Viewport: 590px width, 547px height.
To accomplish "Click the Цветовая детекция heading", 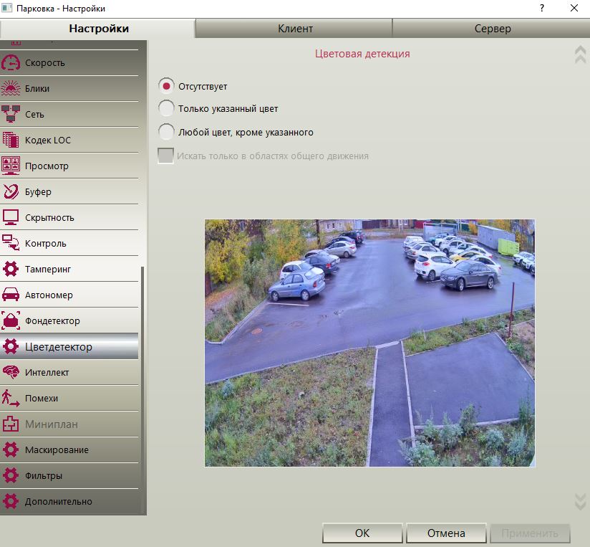I will click(362, 54).
